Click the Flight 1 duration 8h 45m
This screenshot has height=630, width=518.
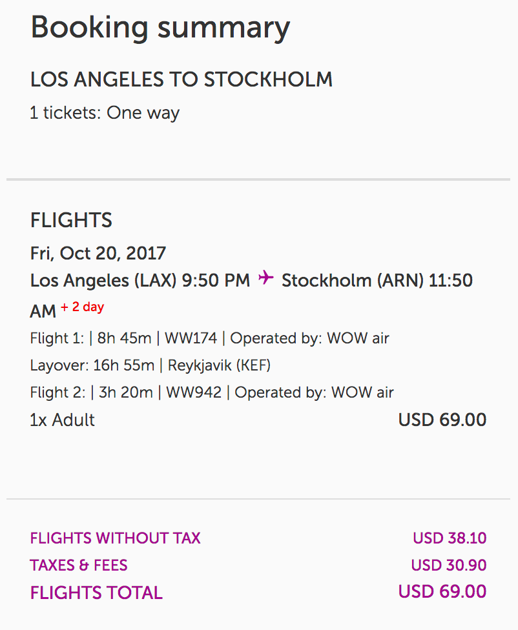coord(125,338)
